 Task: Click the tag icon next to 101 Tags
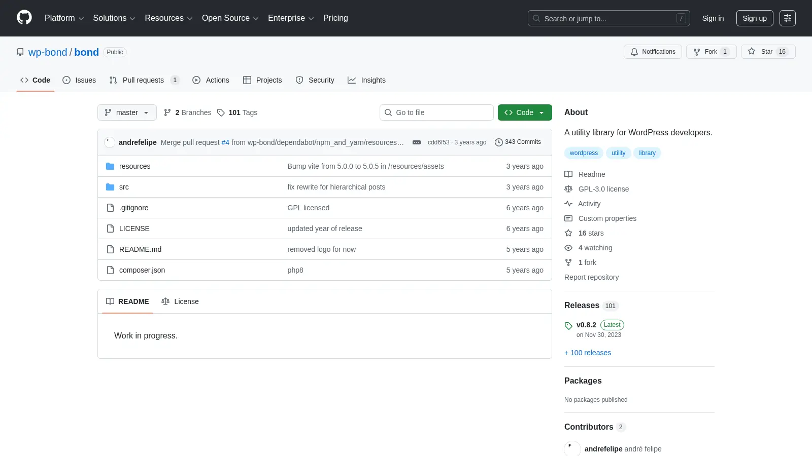click(221, 112)
